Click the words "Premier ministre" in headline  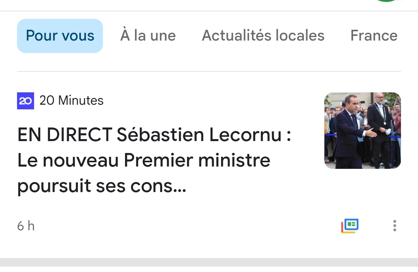pyautogui.click(x=197, y=160)
